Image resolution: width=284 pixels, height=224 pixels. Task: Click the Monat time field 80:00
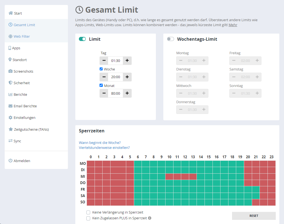coord(115,93)
